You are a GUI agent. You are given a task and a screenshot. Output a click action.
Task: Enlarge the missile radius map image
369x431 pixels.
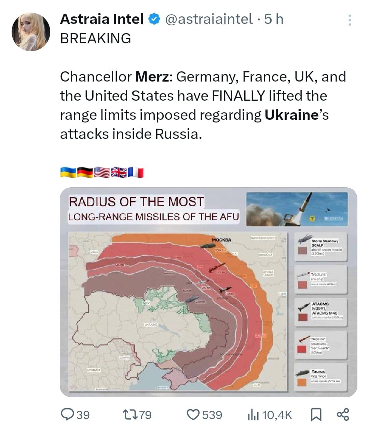[208, 292]
